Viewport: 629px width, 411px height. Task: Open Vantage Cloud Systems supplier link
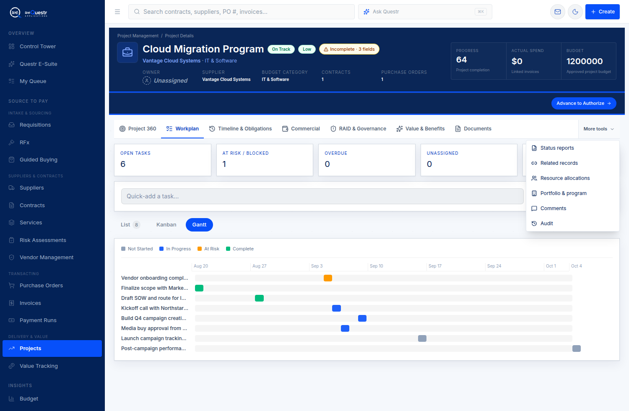[x=172, y=61]
